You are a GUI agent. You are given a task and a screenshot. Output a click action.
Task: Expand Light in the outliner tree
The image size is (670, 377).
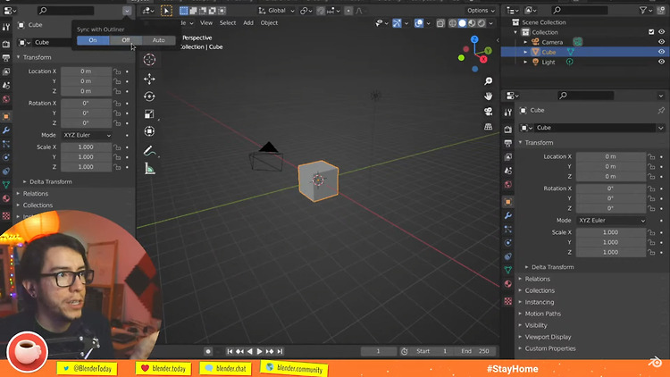(525, 62)
